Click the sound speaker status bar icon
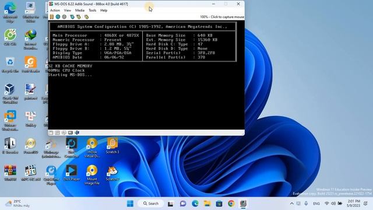 click(77, 132)
